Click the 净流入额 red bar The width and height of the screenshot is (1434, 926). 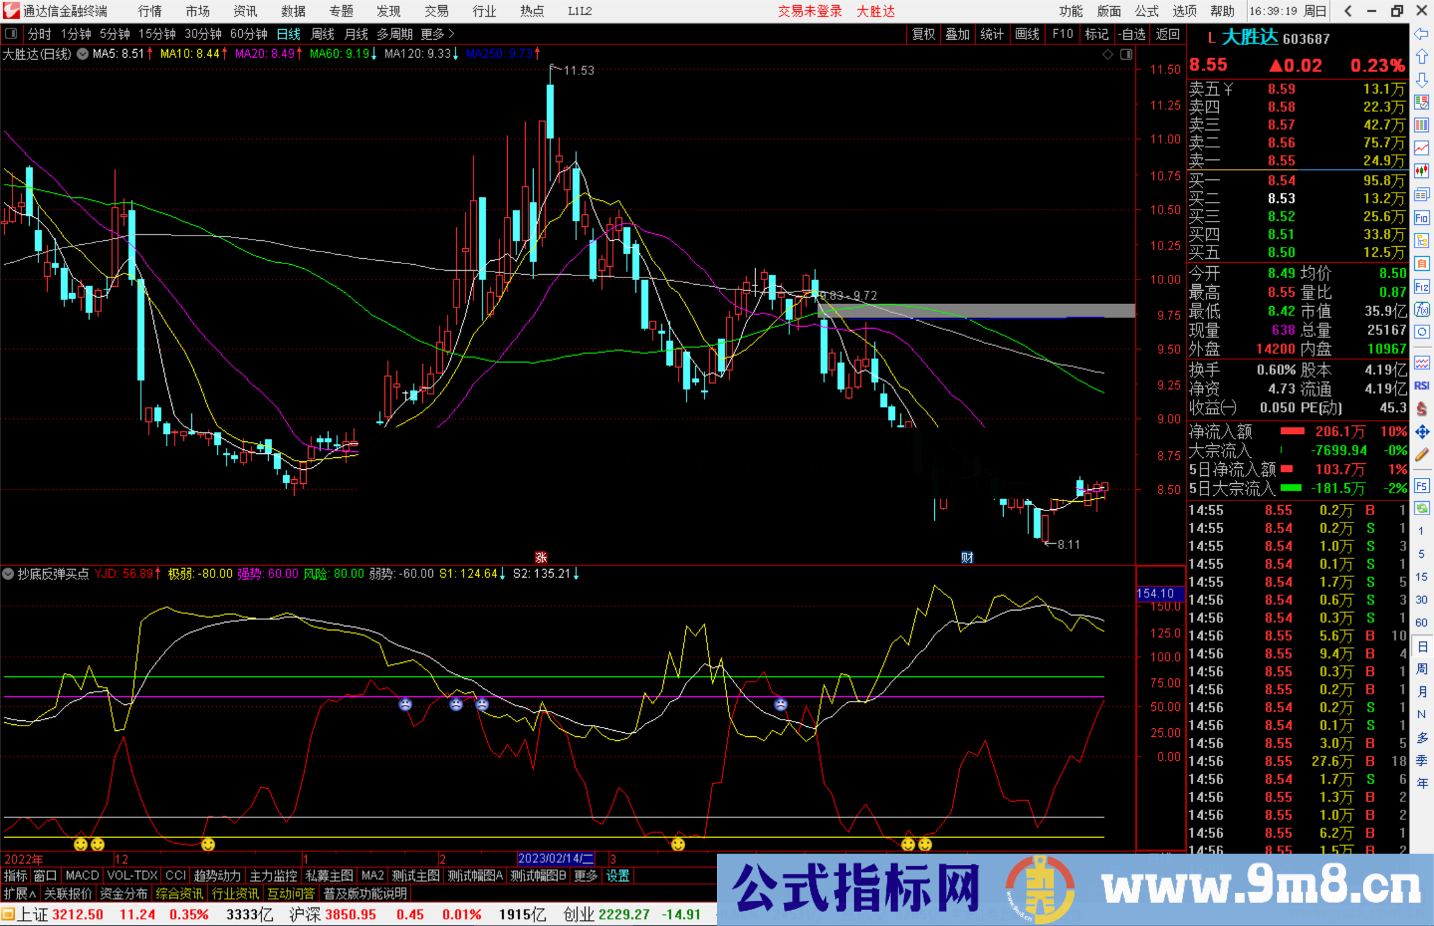coord(1292,431)
